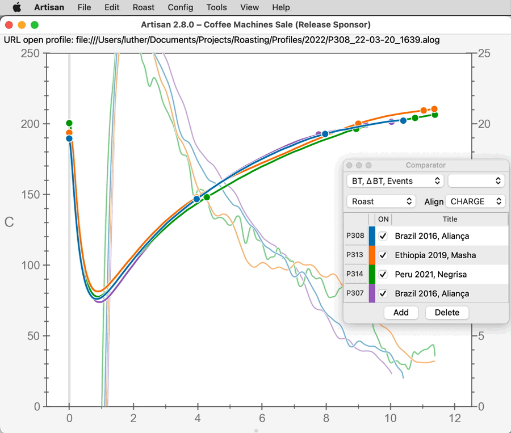Open the Artisan application menu
Viewport: 511px width, 433px height.
pyautogui.click(x=49, y=7)
